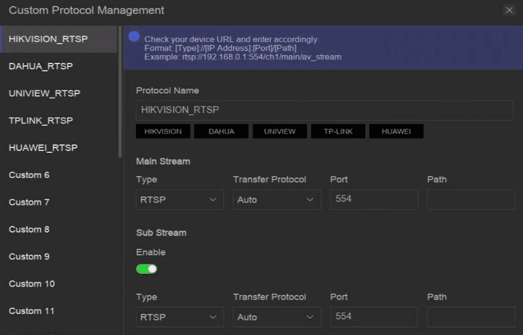Select TPLINK_RTSP in protocol list
The height and width of the screenshot is (335, 523).
pos(59,120)
